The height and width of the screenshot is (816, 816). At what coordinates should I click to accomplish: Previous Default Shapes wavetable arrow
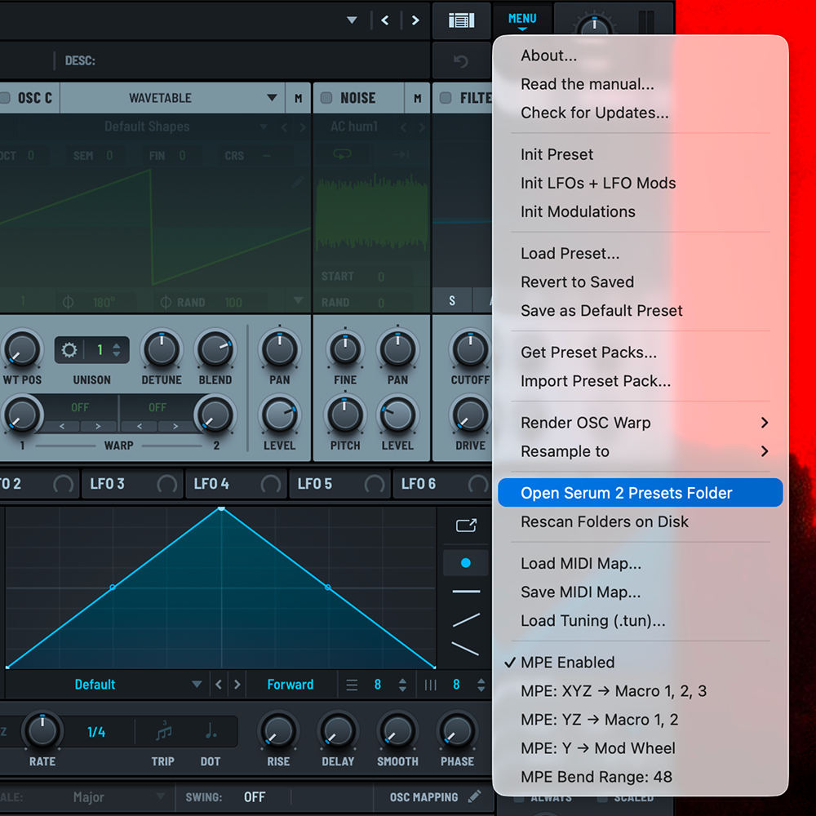coord(284,127)
